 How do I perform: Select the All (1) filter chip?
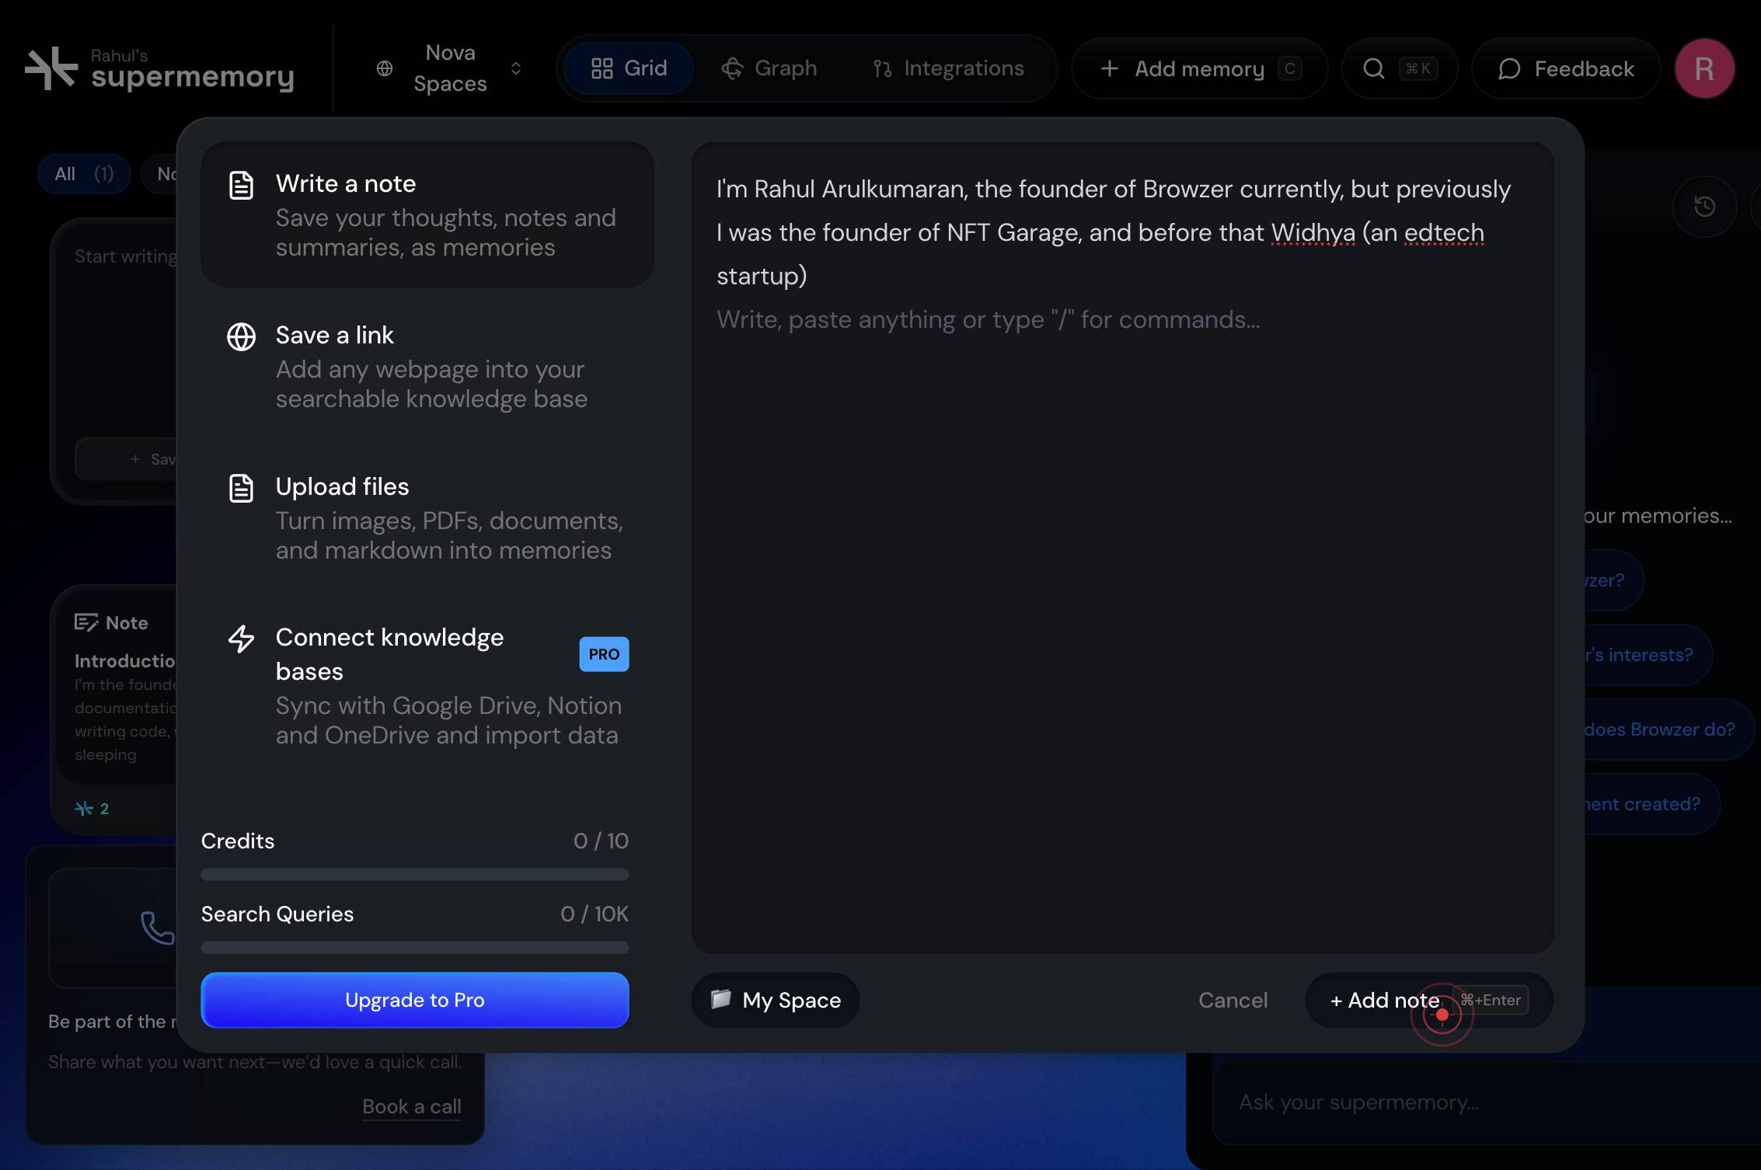pos(84,173)
